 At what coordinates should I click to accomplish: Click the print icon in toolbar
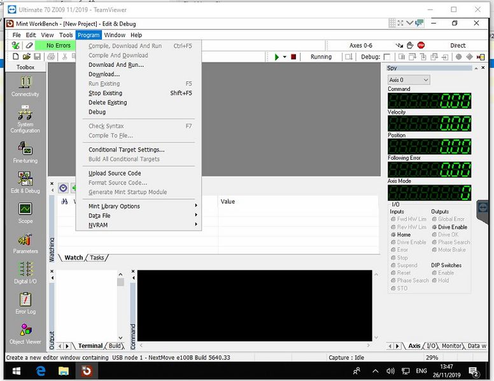point(51,57)
